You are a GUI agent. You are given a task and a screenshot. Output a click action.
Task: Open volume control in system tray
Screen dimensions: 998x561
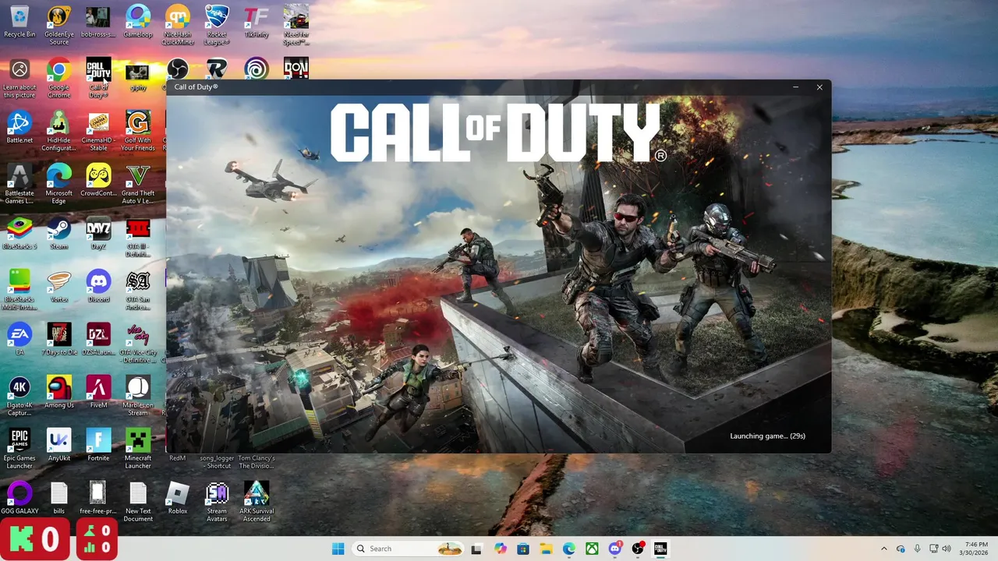(947, 549)
